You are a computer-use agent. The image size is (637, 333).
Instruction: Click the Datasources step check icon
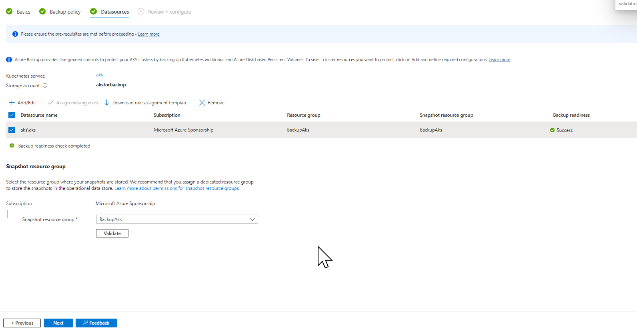(x=93, y=12)
